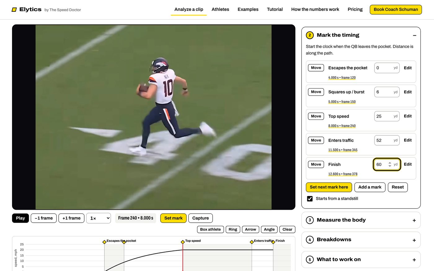
Task: Capture the current frame
Action: pyautogui.click(x=201, y=218)
